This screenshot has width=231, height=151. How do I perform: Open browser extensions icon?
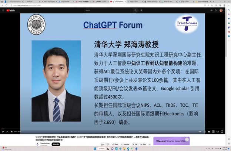[x=216, y=5]
